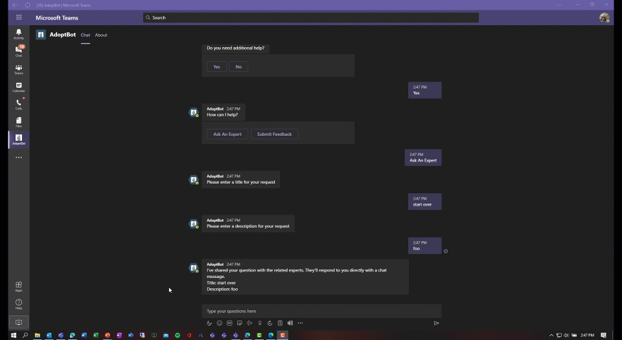Expand more apps ellipsis in sidebar
Viewport: 622px width, 340px height.
(19, 157)
